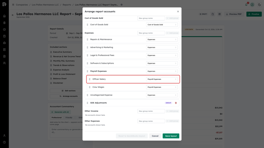The height and width of the screenshot is (148, 264).
Task: Grab the Payroll Expenses drag handle
Action: pos(87,71)
